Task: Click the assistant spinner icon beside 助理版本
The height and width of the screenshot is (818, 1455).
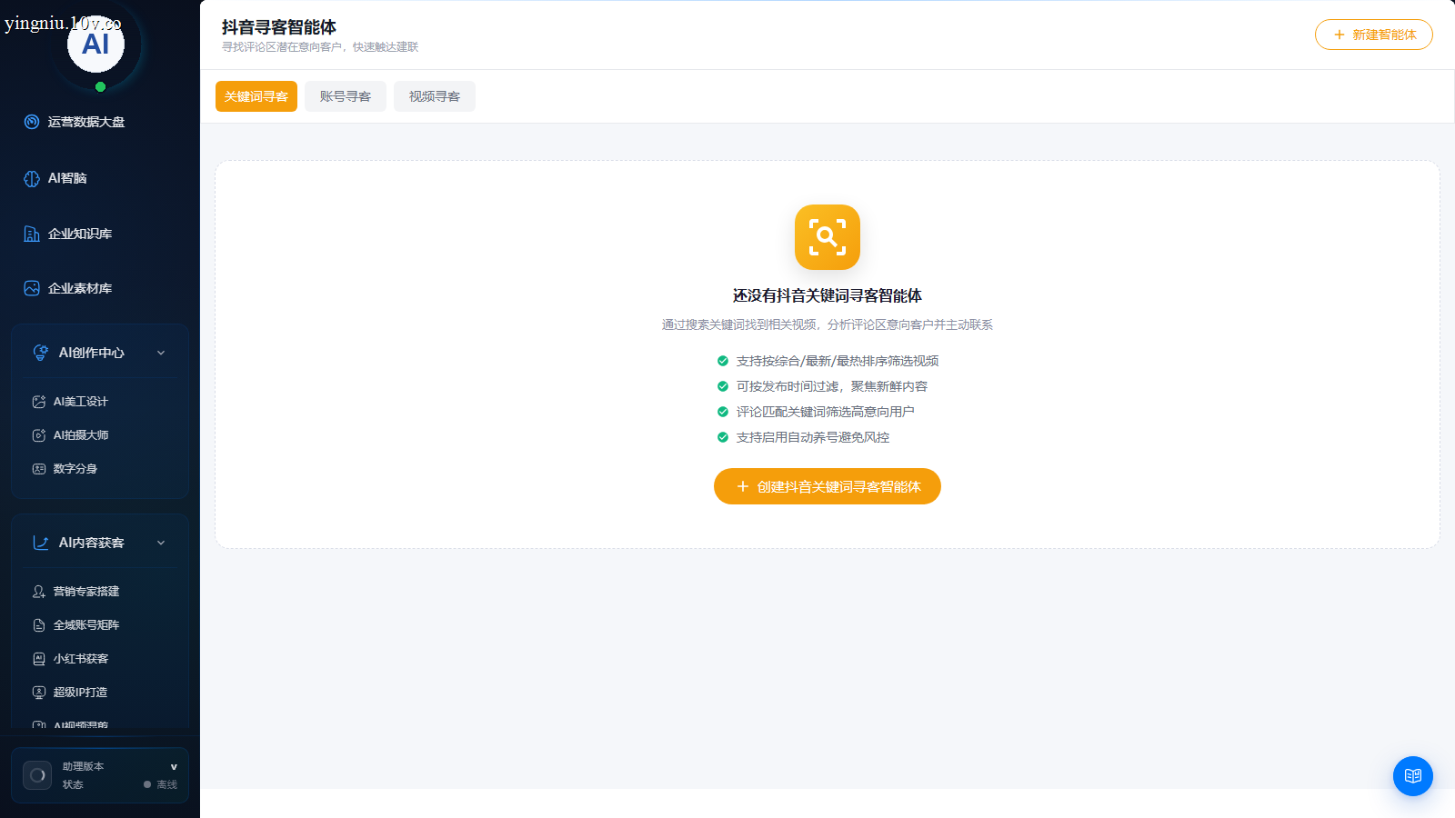Action: (37, 775)
